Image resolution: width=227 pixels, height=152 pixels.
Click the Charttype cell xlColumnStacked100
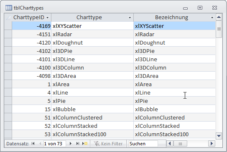pos(92,134)
